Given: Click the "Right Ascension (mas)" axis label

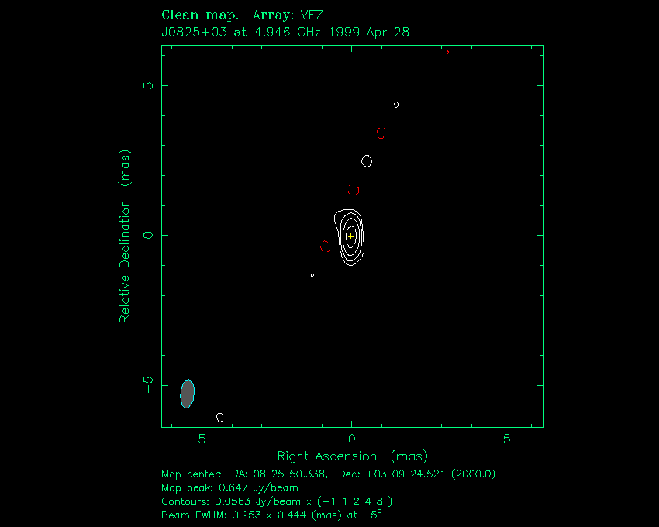Looking at the screenshot, I should 353,456.
